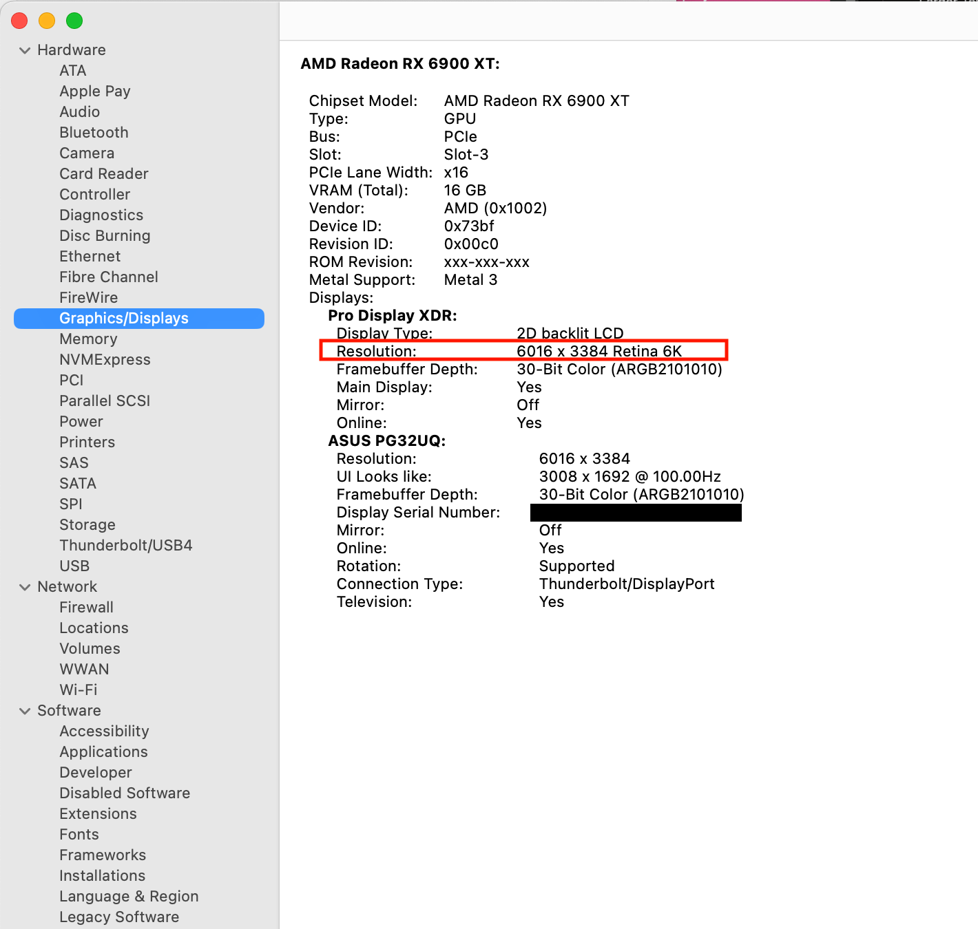Click the redacted Display Serial Number field
This screenshot has width=978, height=929.
pyautogui.click(x=636, y=513)
